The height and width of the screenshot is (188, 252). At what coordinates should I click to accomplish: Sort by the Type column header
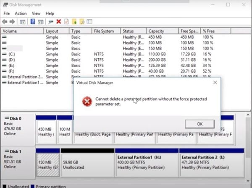[x=81, y=31]
